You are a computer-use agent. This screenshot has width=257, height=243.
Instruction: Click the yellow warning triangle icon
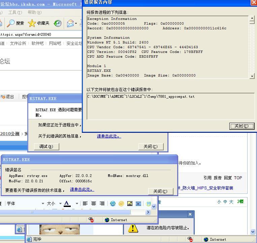[133, 228]
